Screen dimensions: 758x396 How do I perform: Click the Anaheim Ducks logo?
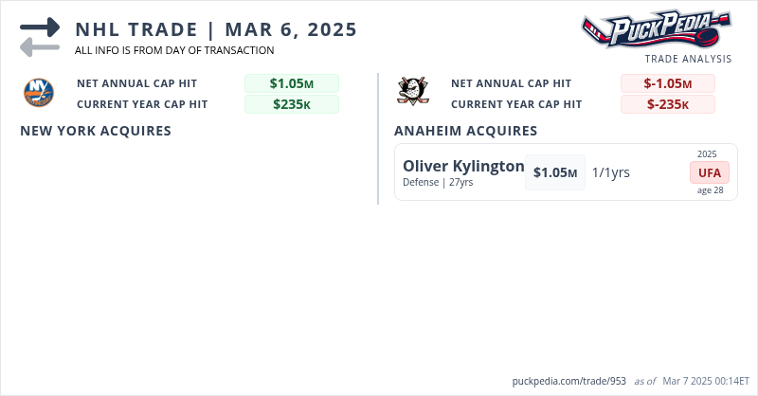pyautogui.click(x=410, y=92)
